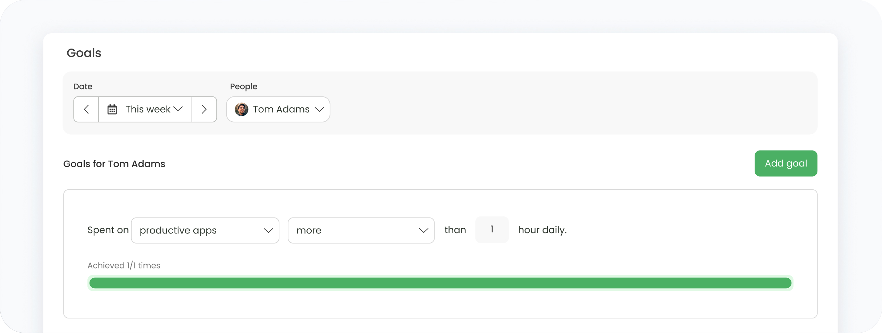The width and height of the screenshot is (882, 333).
Task: Click the "hour daily." text label
Action: click(542, 230)
